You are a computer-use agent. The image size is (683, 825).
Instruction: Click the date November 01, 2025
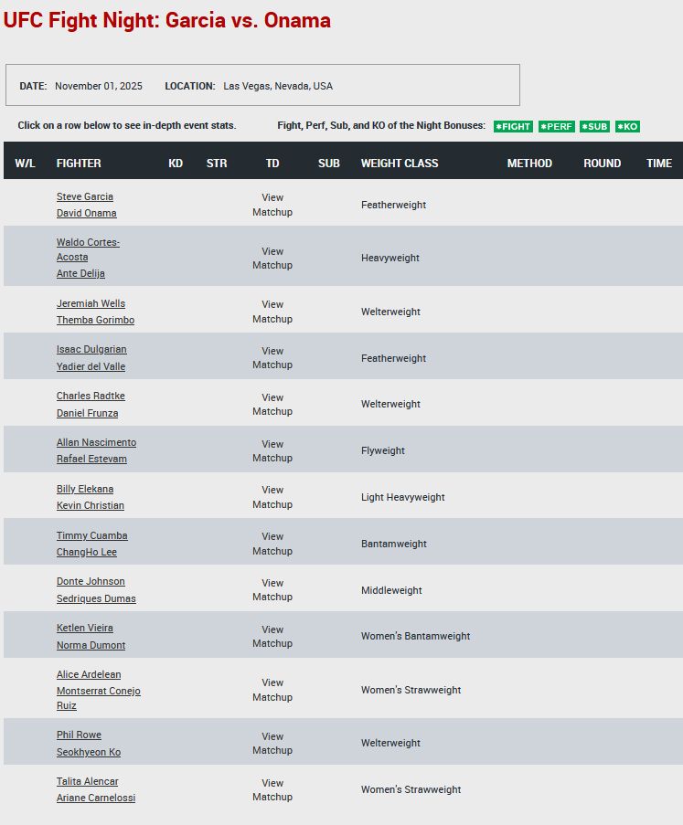[99, 86]
